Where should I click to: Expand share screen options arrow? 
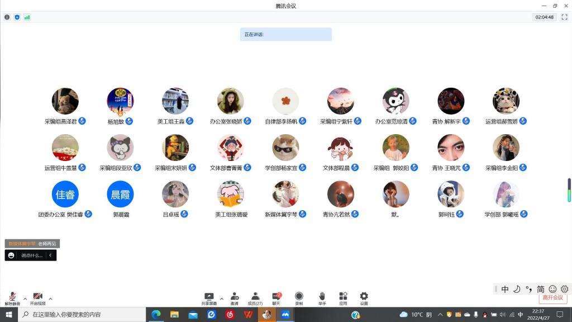(222, 299)
